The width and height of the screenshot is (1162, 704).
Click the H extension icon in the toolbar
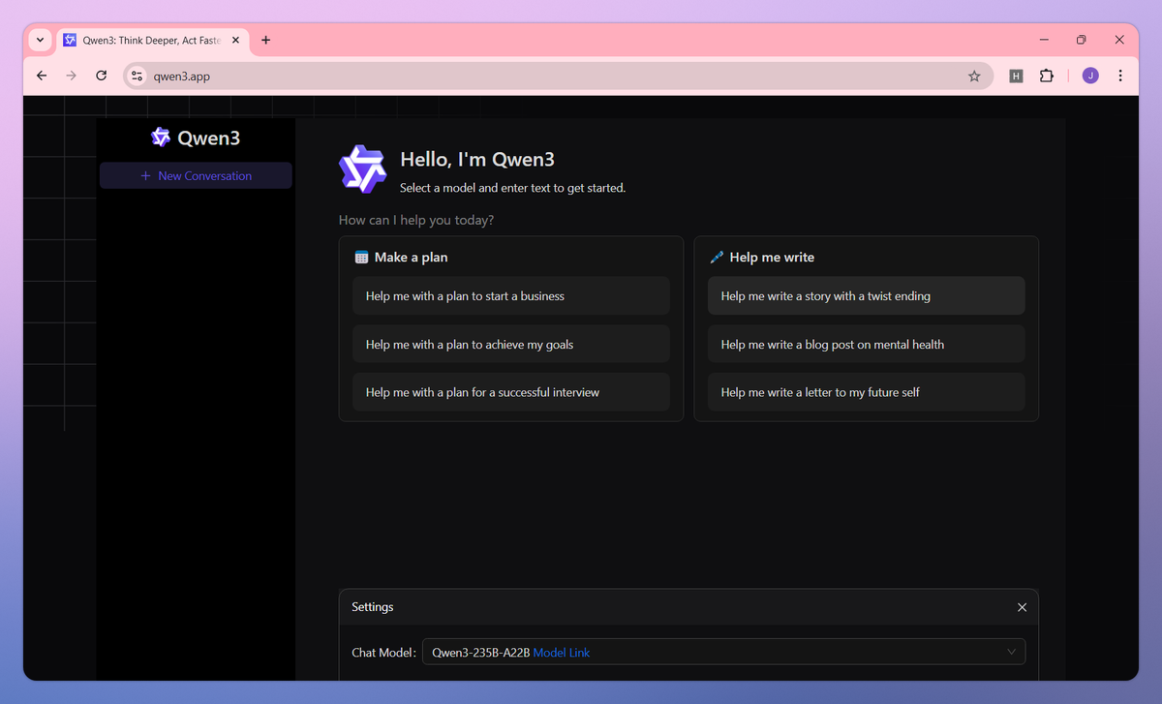(x=1015, y=75)
